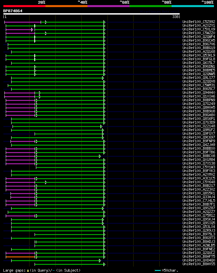Select the UniRef100_Q10IA6 label
This screenshot has height=273, width=217.
click(x=199, y=97)
